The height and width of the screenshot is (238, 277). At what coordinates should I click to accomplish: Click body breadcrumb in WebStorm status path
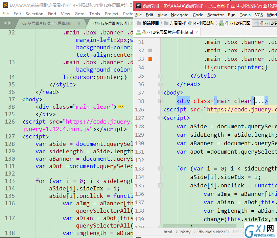[185, 232]
